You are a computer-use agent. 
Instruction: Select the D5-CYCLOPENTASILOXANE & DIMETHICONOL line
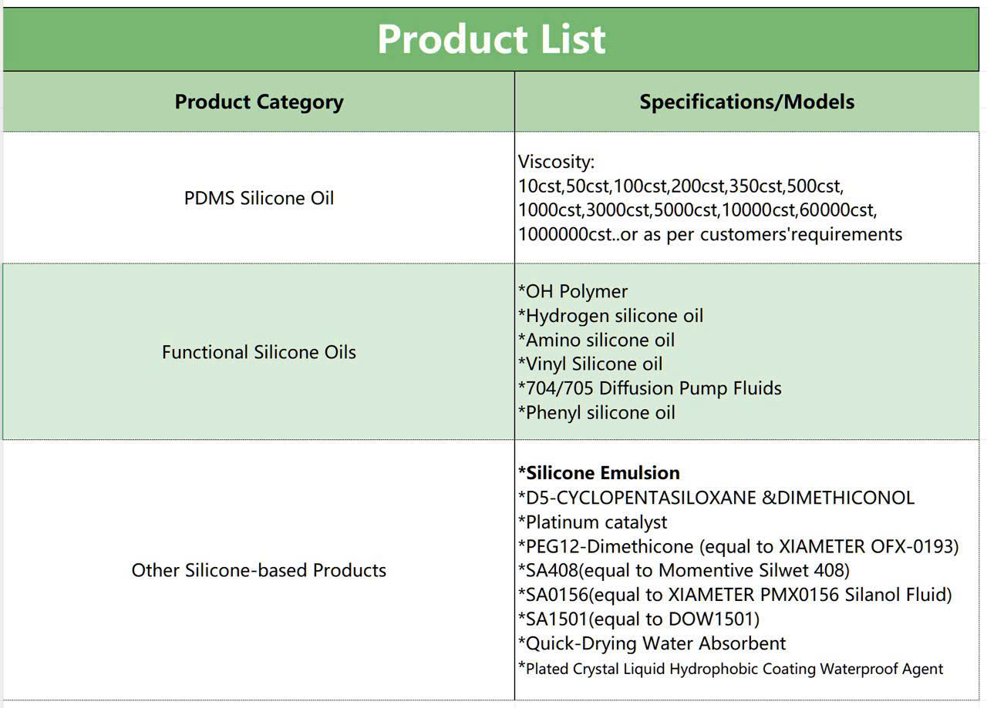716,497
